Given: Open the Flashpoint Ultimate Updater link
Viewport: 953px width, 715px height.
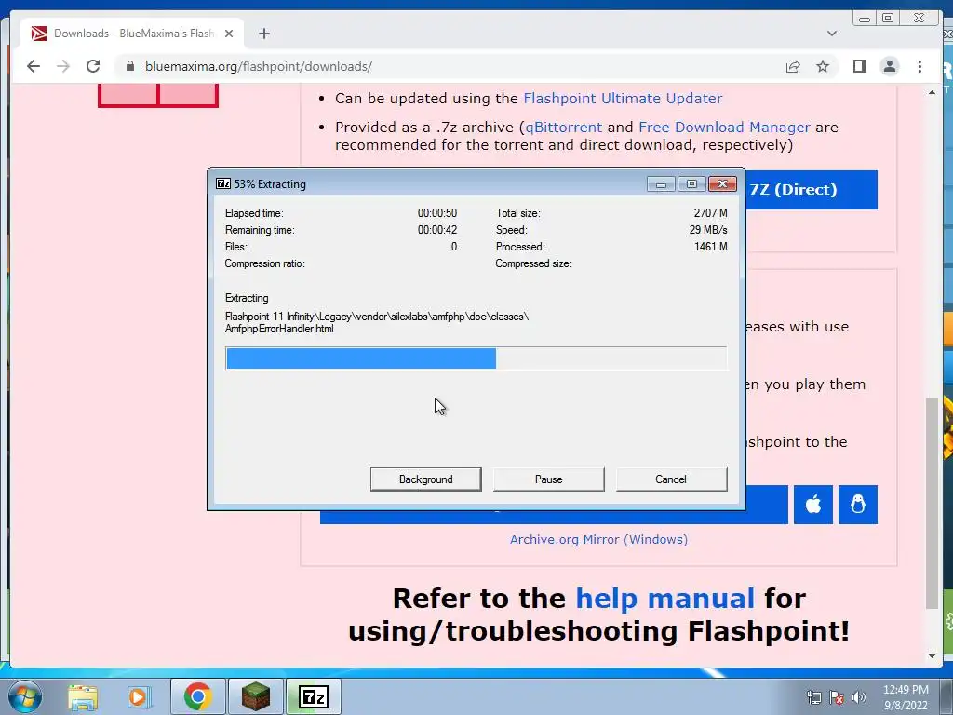Looking at the screenshot, I should (623, 99).
